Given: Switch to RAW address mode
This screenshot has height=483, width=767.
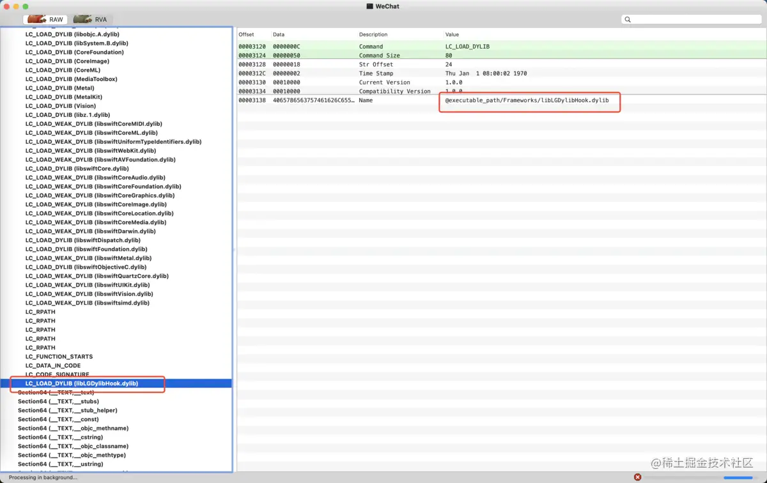Looking at the screenshot, I should 45,19.
